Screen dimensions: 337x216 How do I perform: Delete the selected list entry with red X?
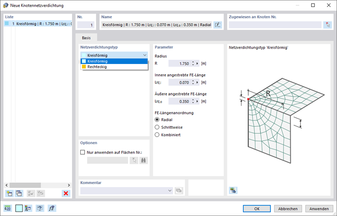[x=66, y=193]
